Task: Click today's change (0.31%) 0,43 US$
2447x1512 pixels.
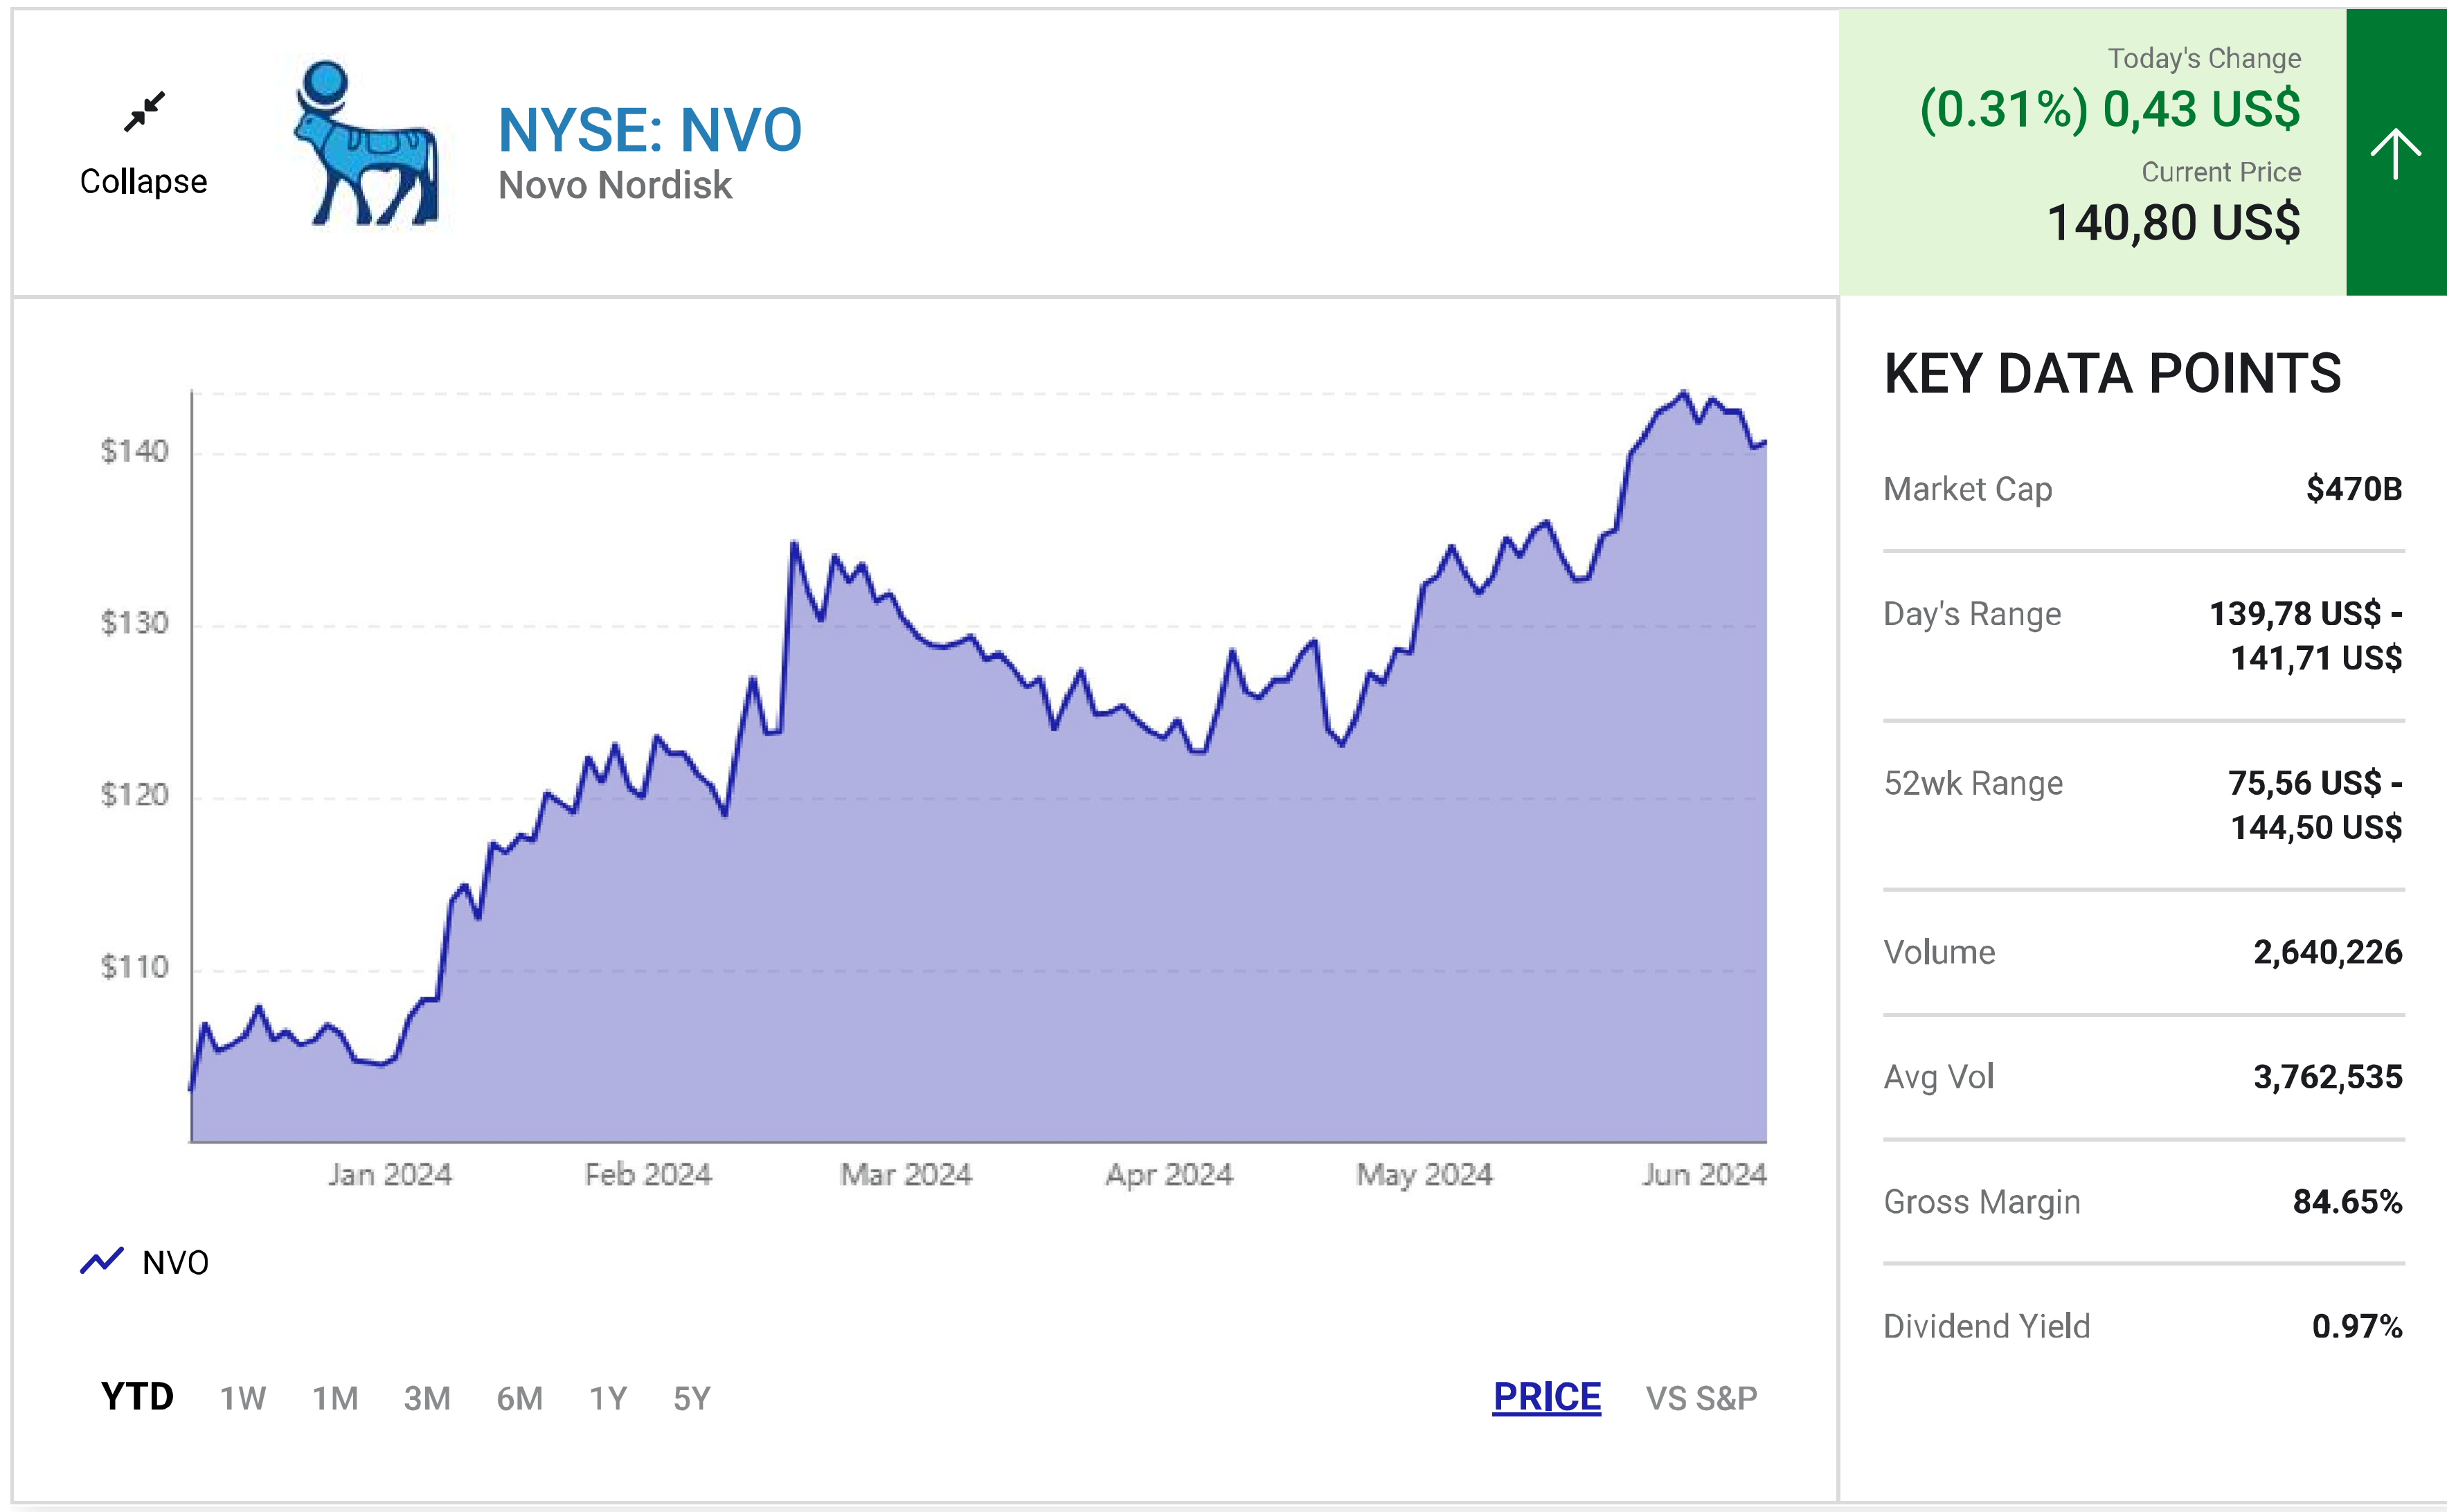Action: pos(2110,109)
